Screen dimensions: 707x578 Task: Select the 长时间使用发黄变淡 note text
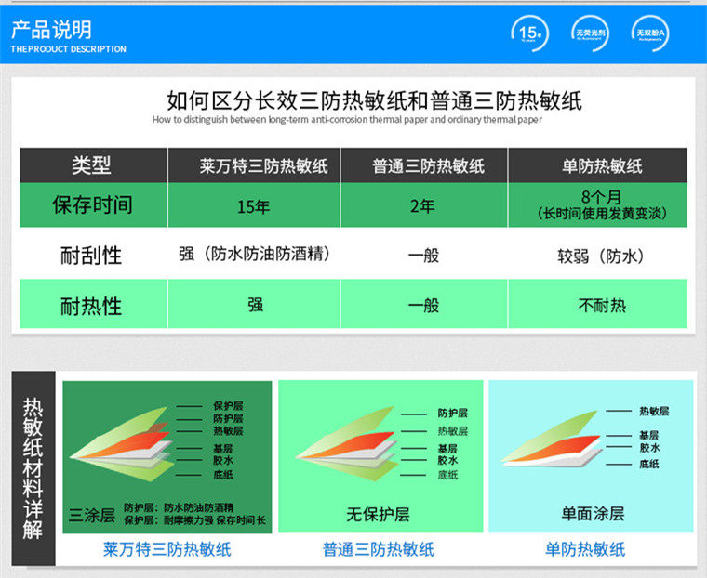[x=602, y=213]
